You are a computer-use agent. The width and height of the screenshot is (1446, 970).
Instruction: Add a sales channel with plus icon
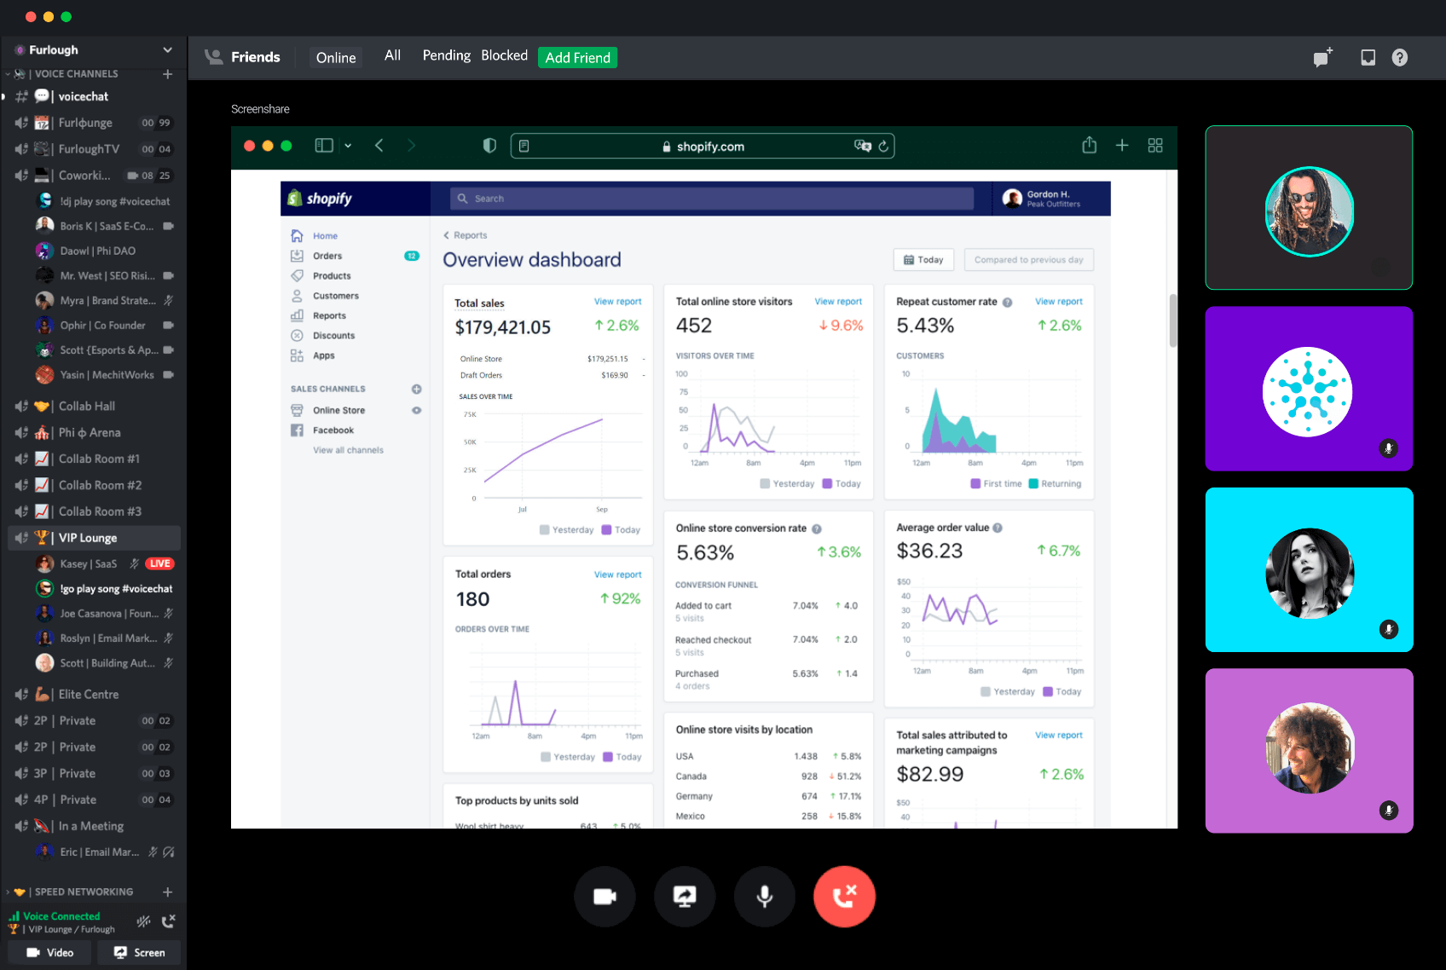(416, 389)
